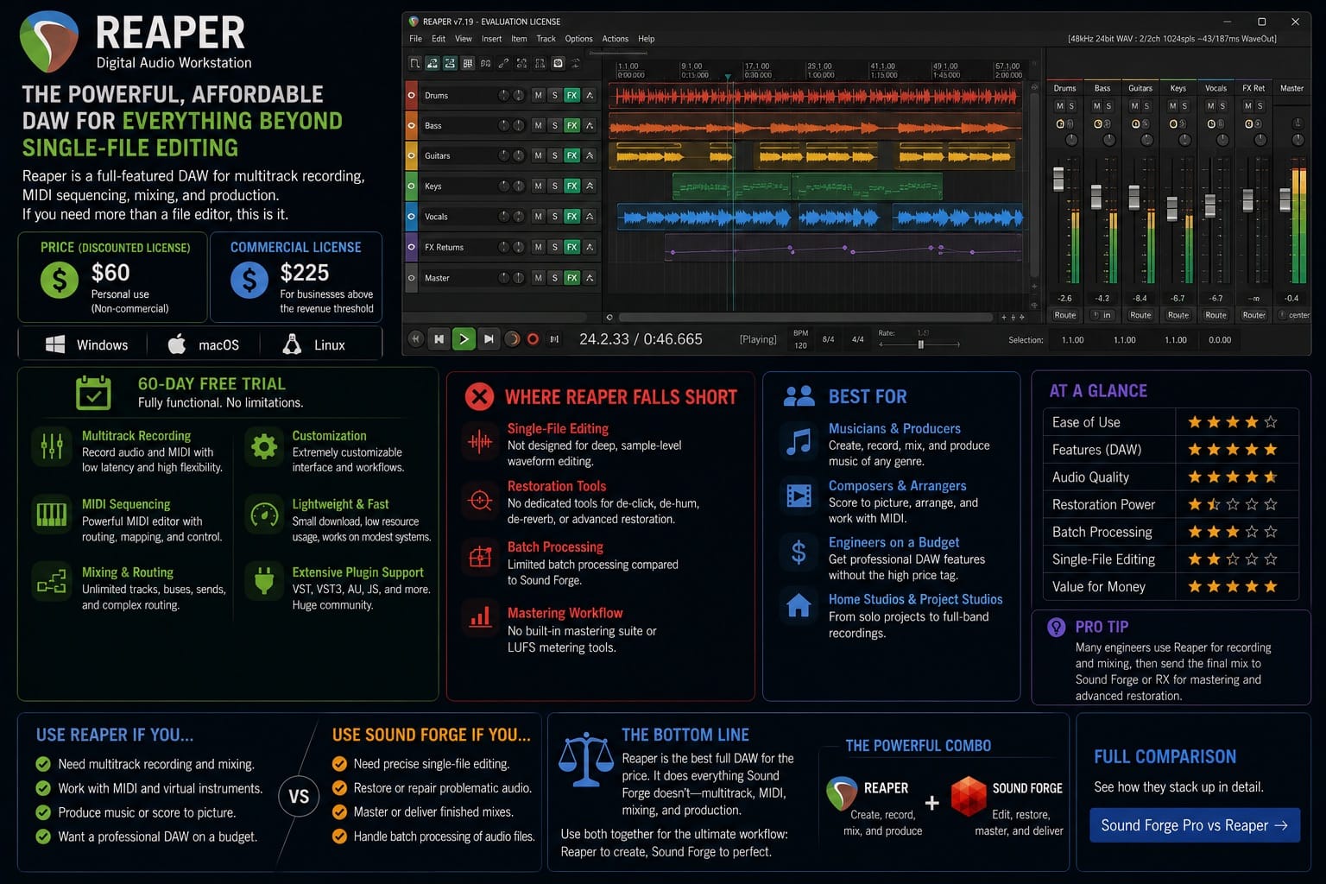Image resolution: width=1326 pixels, height=884 pixels.
Task: Click the Guitars track pan knob
Action: click(x=519, y=156)
